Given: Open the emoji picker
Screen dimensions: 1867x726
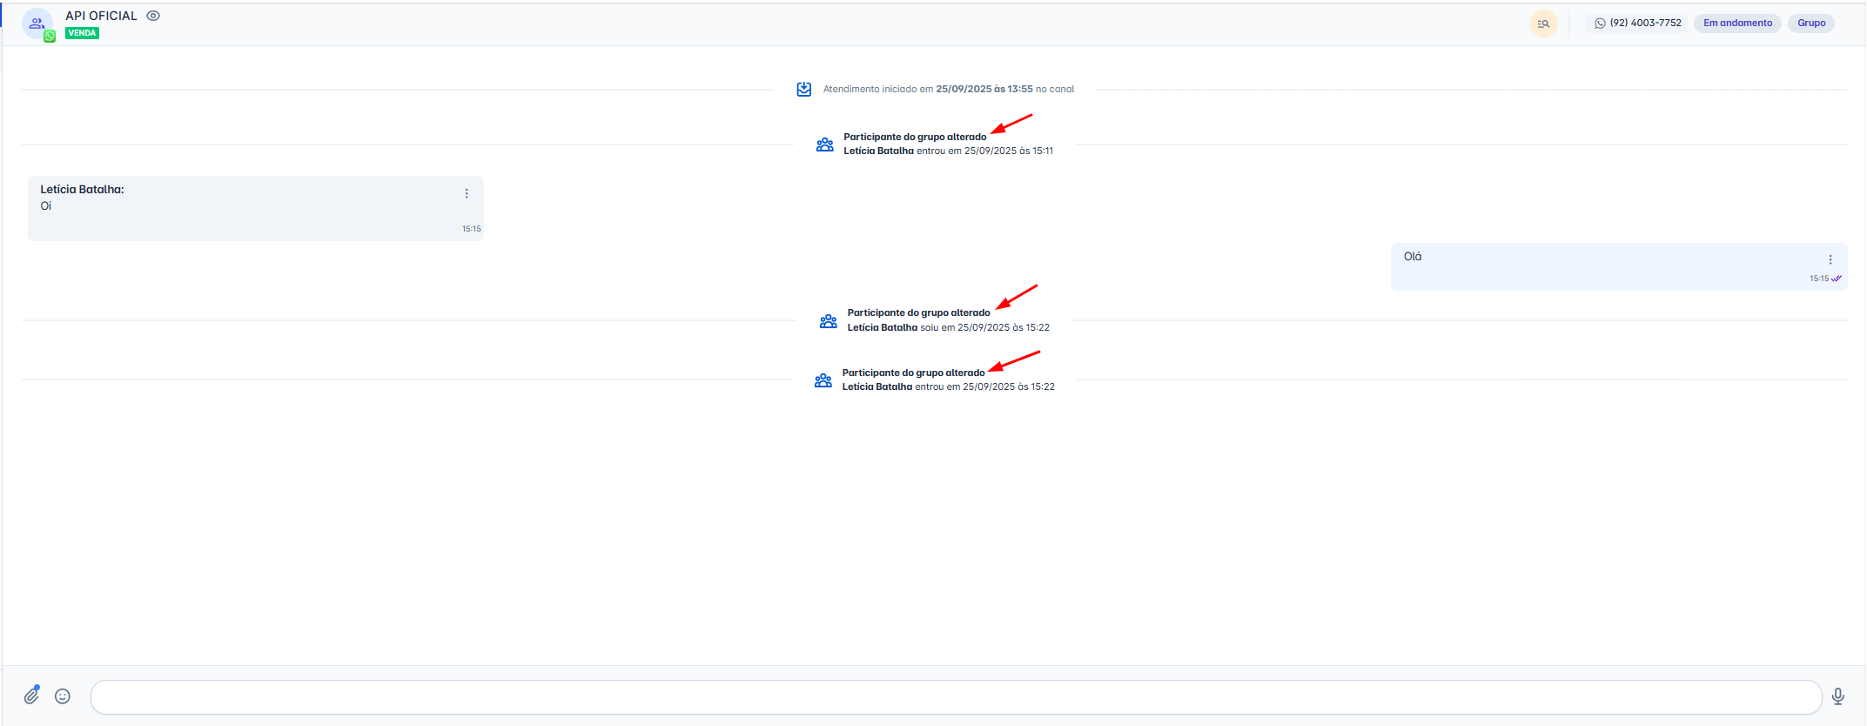Looking at the screenshot, I should pos(63,696).
